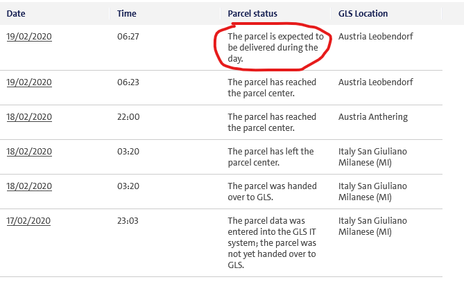Click the date link for the 'left the parcel center' row
This screenshot has height=284, width=464.
coord(29,151)
